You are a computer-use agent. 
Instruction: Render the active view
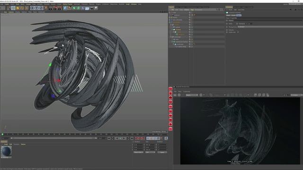point(51,8)
